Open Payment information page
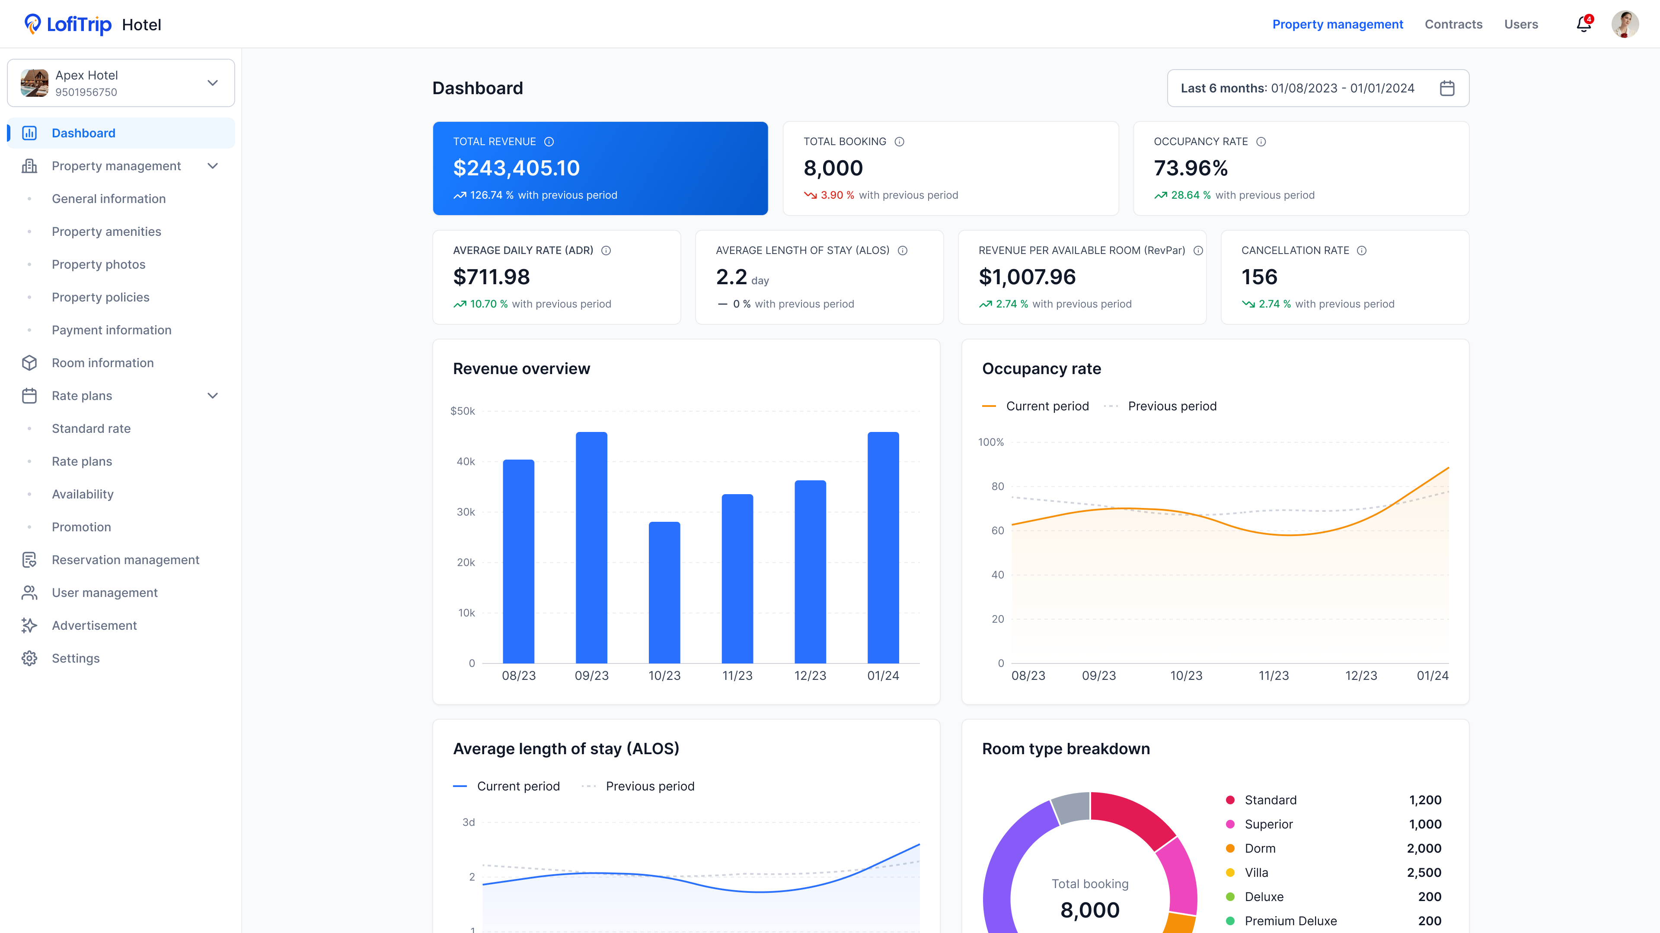The height and width of the screenshot is (933, 1660). (112, 330)
